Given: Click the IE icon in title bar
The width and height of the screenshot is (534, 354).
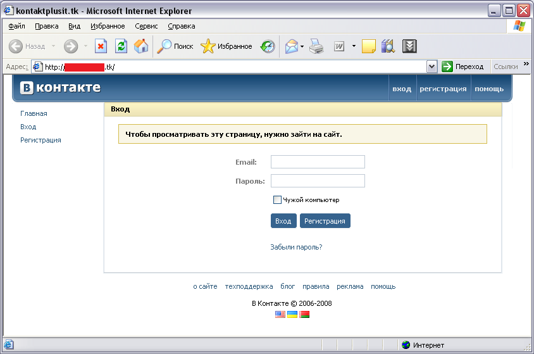Looking at the screenshot, I should 9,11.
